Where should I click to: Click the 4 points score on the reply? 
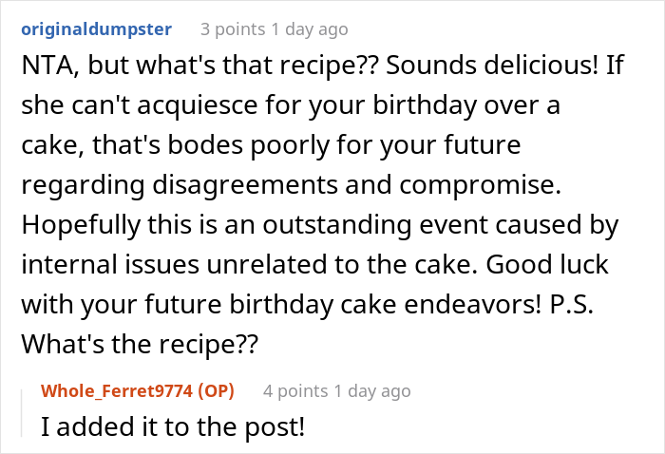(295, 390)
